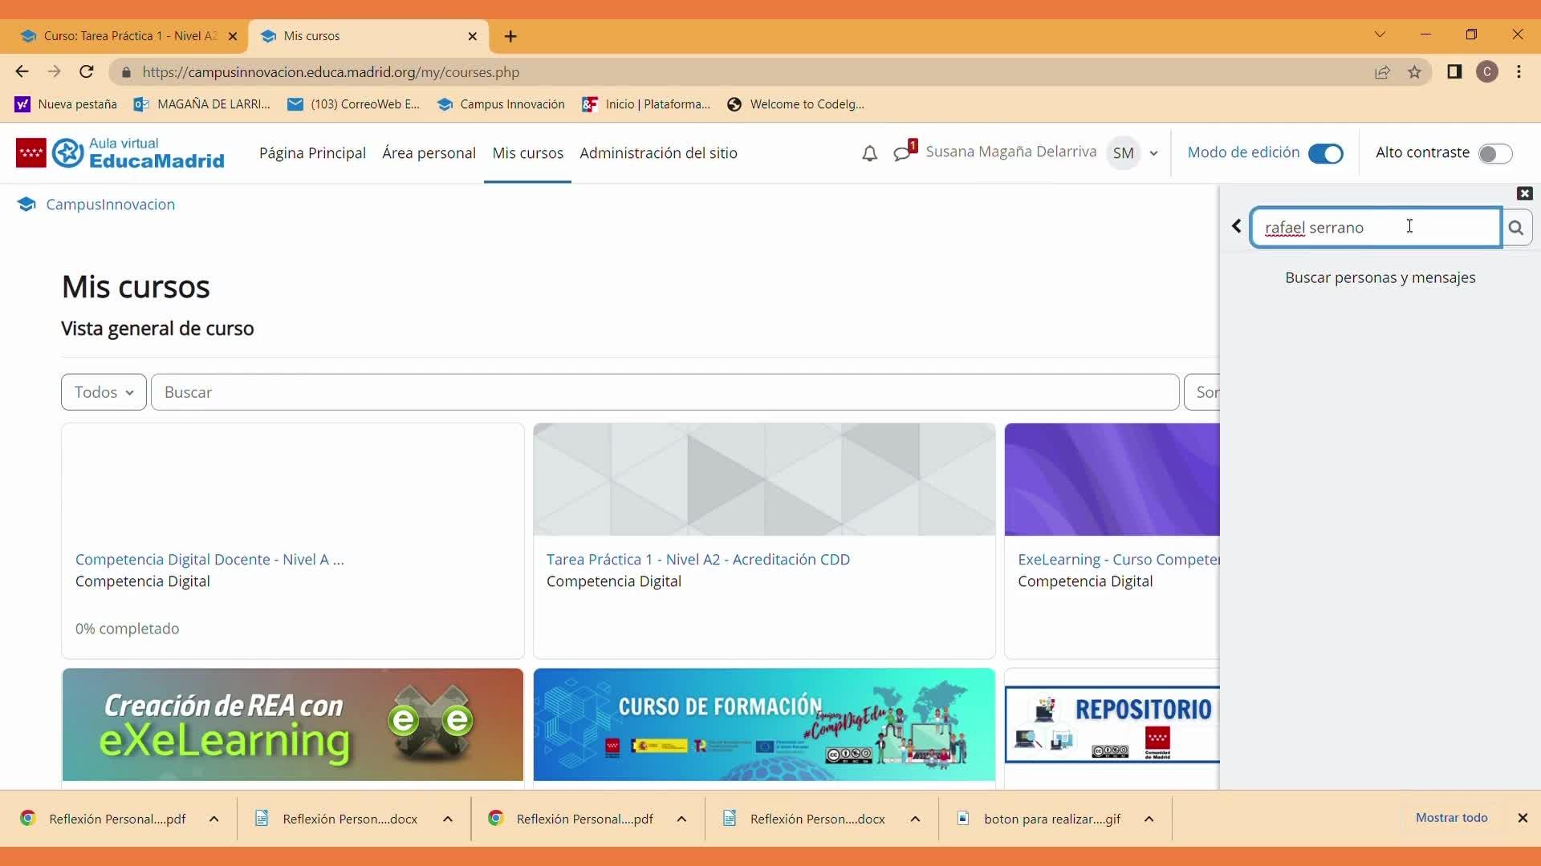Bookmark this page with star icon
Viewport: 1541px width, 866px height.
point(1414,72)
